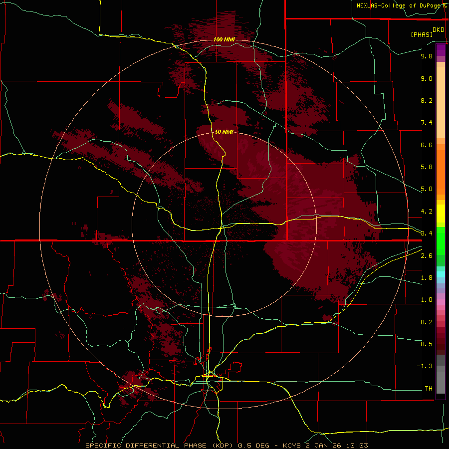Click the 5.0 scale value
449x449 pixels.
(427, 189)
